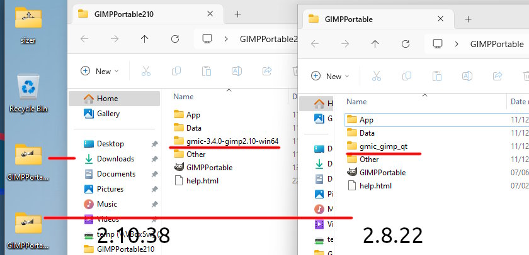Open New dropdown in GIMPPortable210 window
This screenshot has width=529, height=255.
click(100, 71)
